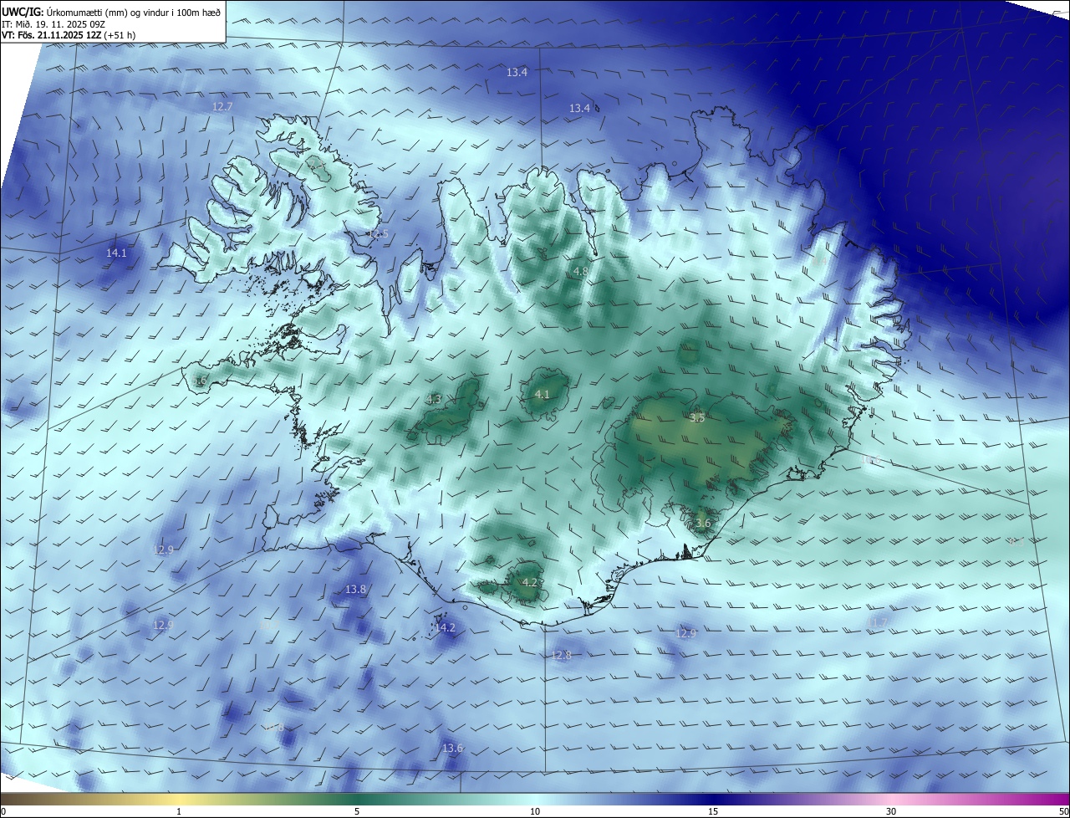Click the 15 label on the color scale

[713, 811]
